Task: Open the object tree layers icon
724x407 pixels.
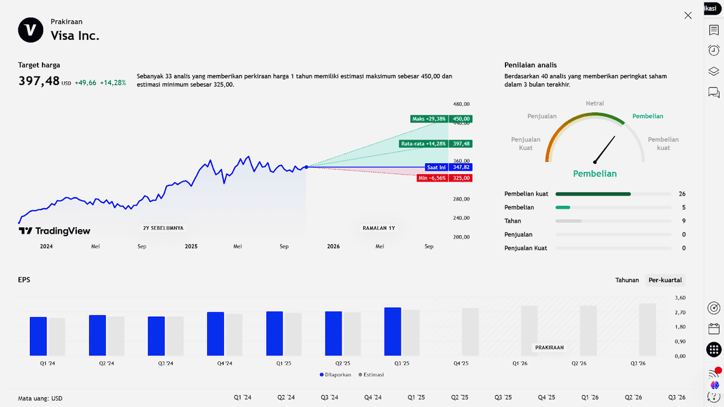Action: coord(714,72)
